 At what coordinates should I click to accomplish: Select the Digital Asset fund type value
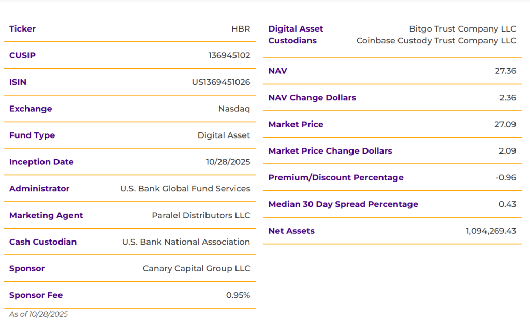click(x=224, y=135)
